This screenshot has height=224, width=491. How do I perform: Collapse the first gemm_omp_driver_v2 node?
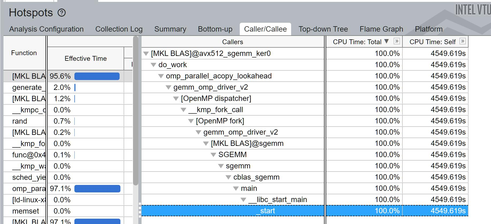click(x=168, y=87)
